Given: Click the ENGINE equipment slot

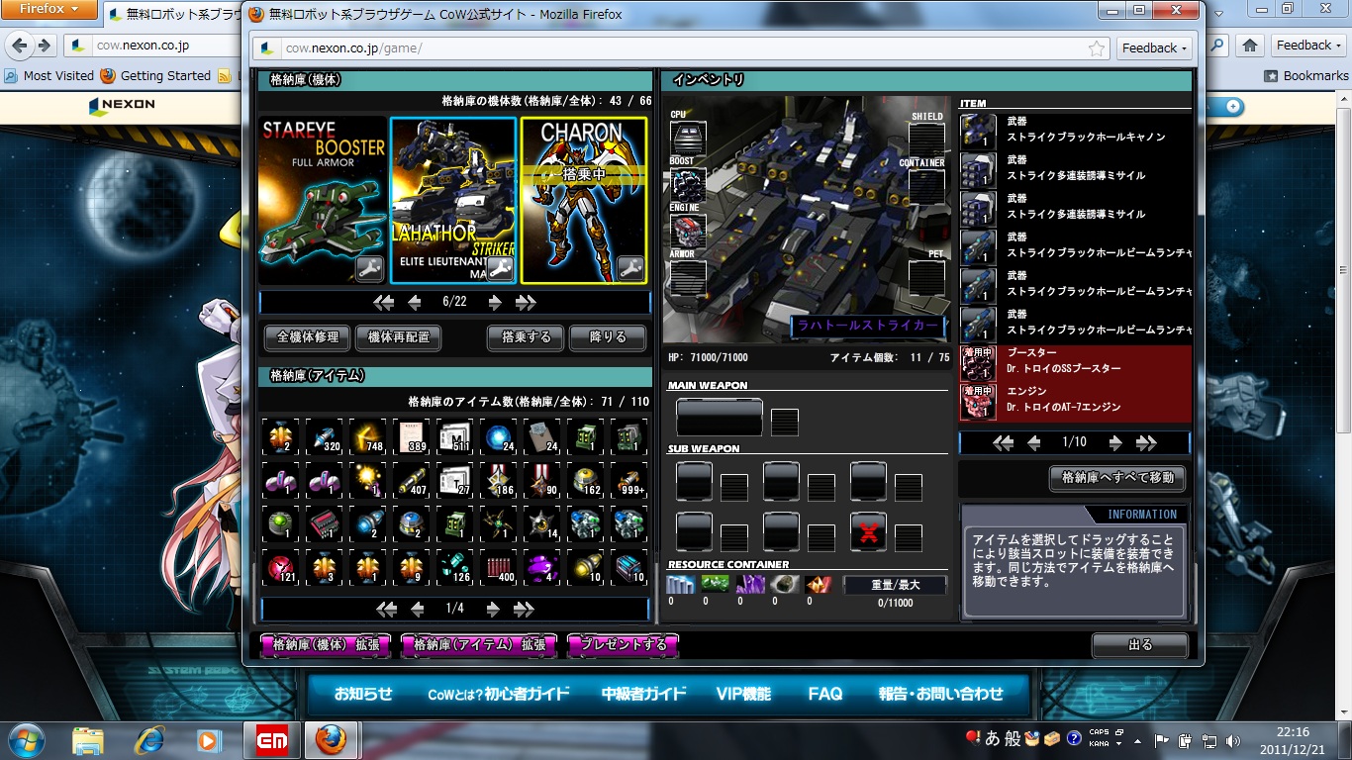Looking at the screenshot, I should point(688,231).
